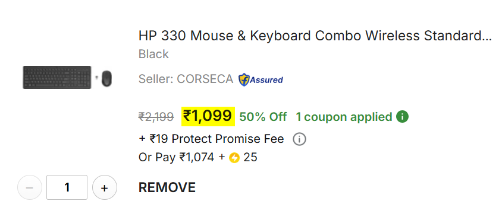Click the seller name CORSECA
The height and width of the screenshot is (217, 502).
205,79
